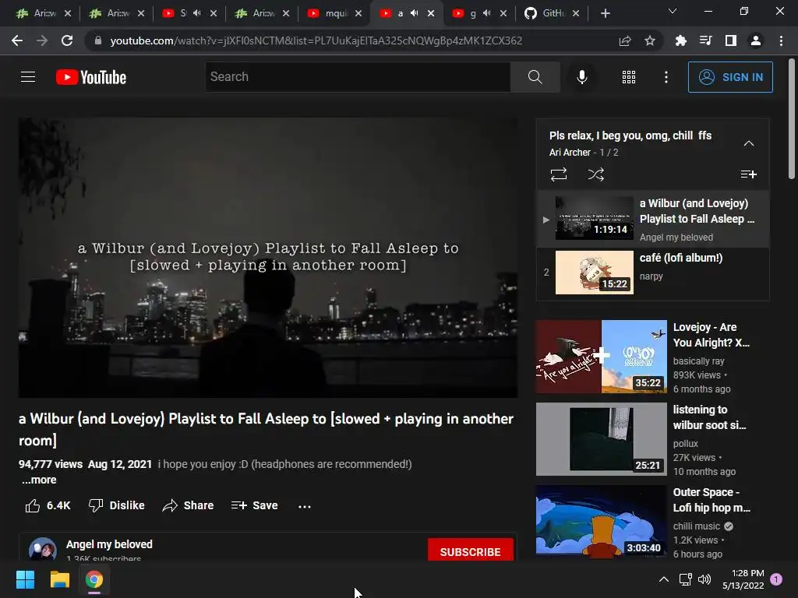Subscribe to Angel my beloved channel
798x598 pixels.
pyautogui.click(x=470, y=551)
